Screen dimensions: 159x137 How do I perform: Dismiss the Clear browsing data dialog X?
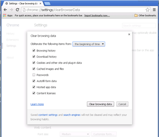(x=129, y=34)
